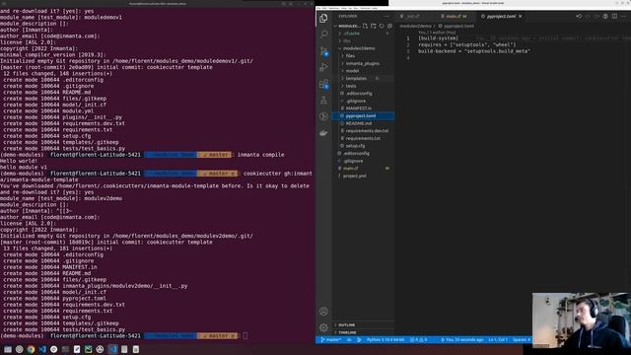Viewport: 631px width, 355px height.
Task: Open the Search view in activity bar
Action: click(x=323, y=35)
